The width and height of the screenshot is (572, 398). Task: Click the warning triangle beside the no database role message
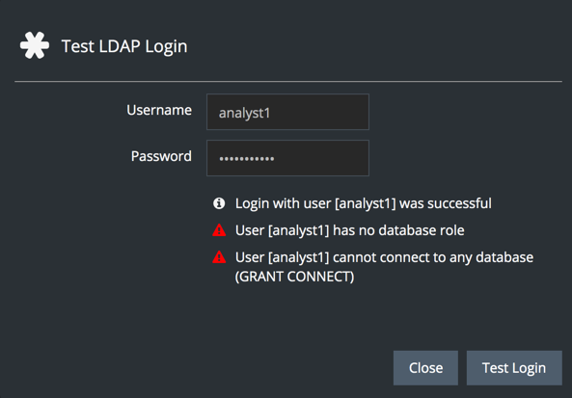[x=219, y=230]
